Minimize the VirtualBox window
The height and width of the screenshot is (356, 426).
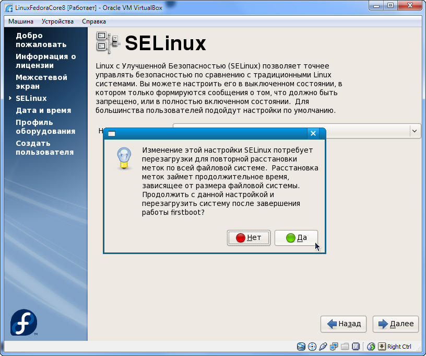tap(376, 6)
